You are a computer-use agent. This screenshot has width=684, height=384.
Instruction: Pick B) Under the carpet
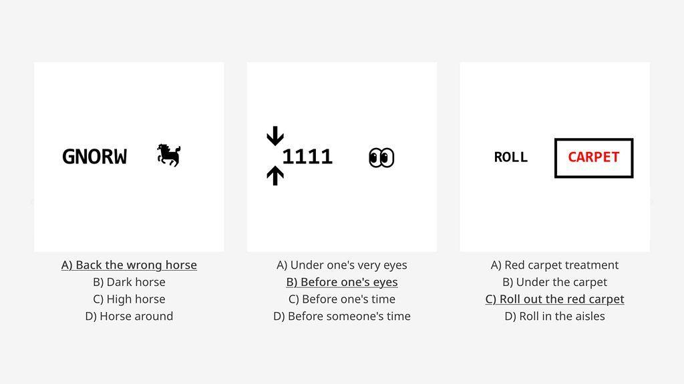coord(555,282)
